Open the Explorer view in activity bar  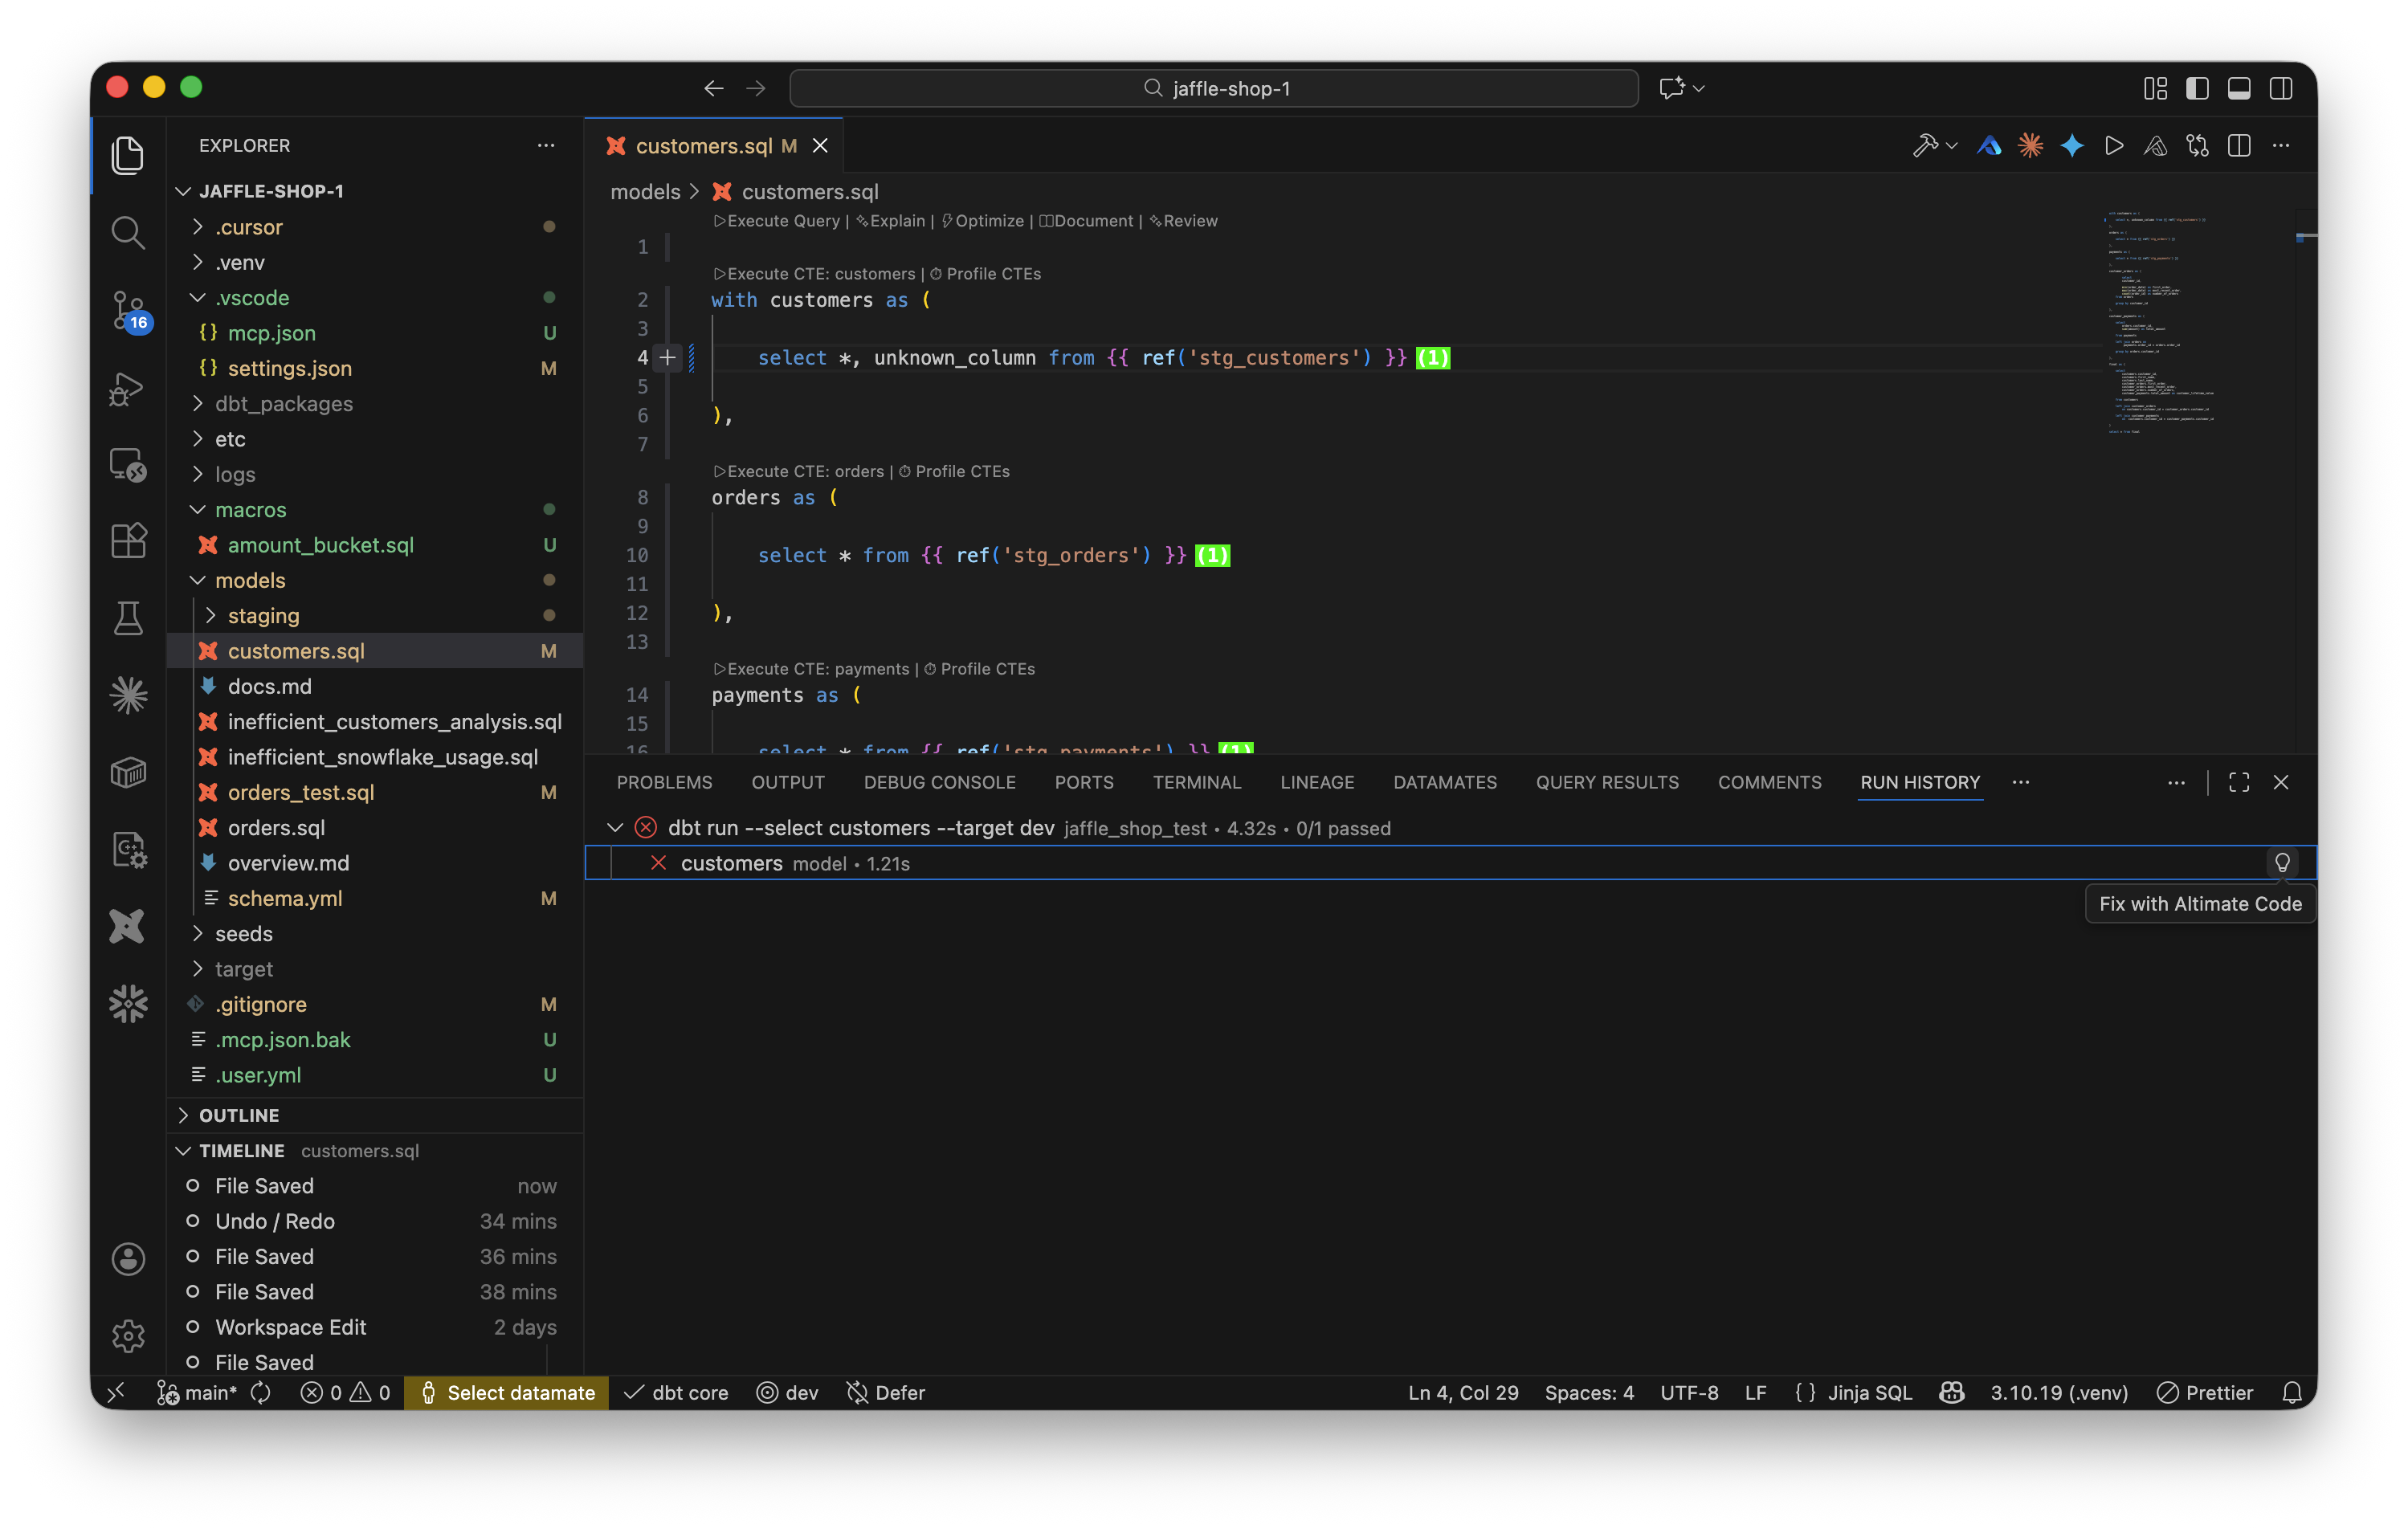point(128,155)
